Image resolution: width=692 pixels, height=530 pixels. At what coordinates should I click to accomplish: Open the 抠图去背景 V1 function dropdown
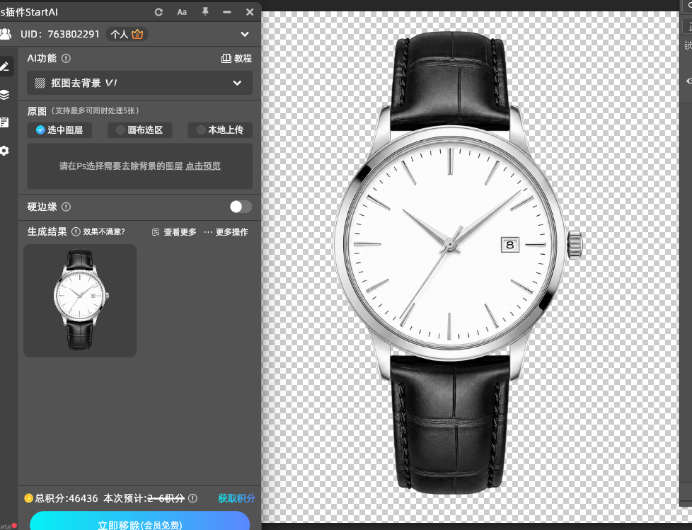point(140,83)
